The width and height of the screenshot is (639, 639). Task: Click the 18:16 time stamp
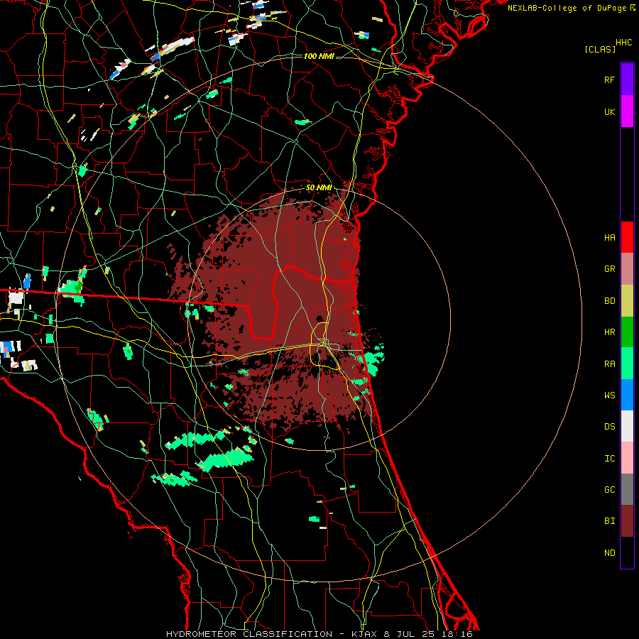pyautogui.click(x=457, y=634)
